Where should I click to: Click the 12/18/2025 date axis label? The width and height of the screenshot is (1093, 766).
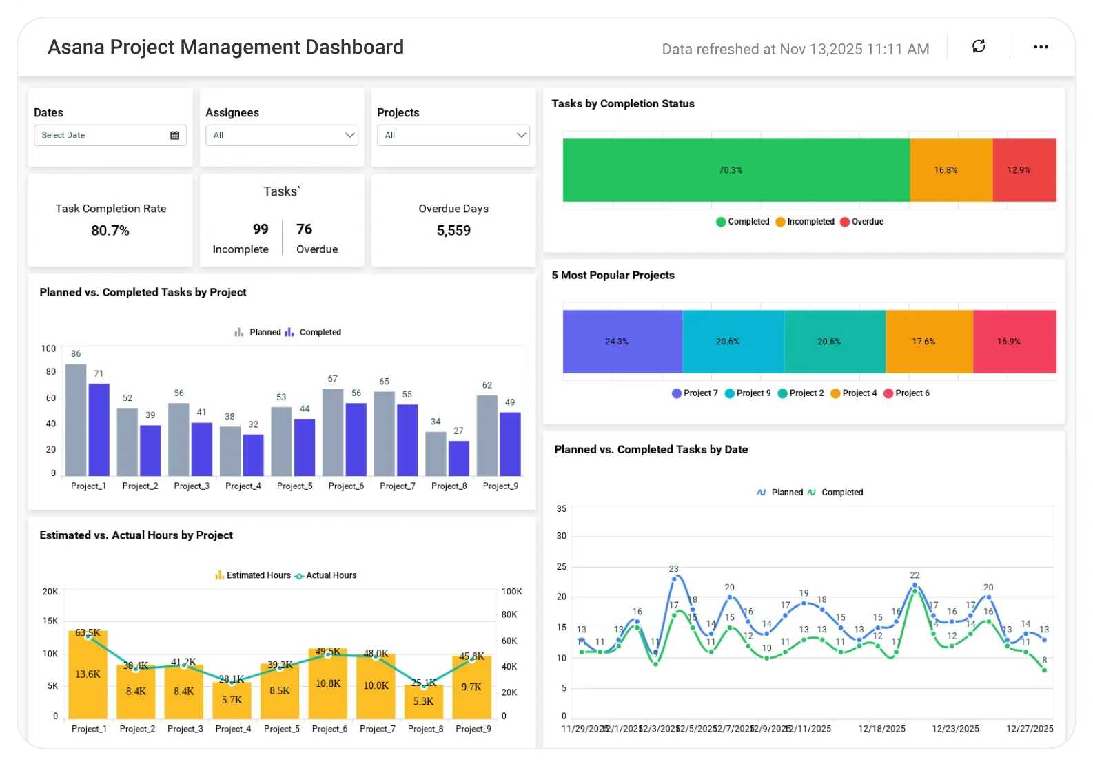point(881,729)
